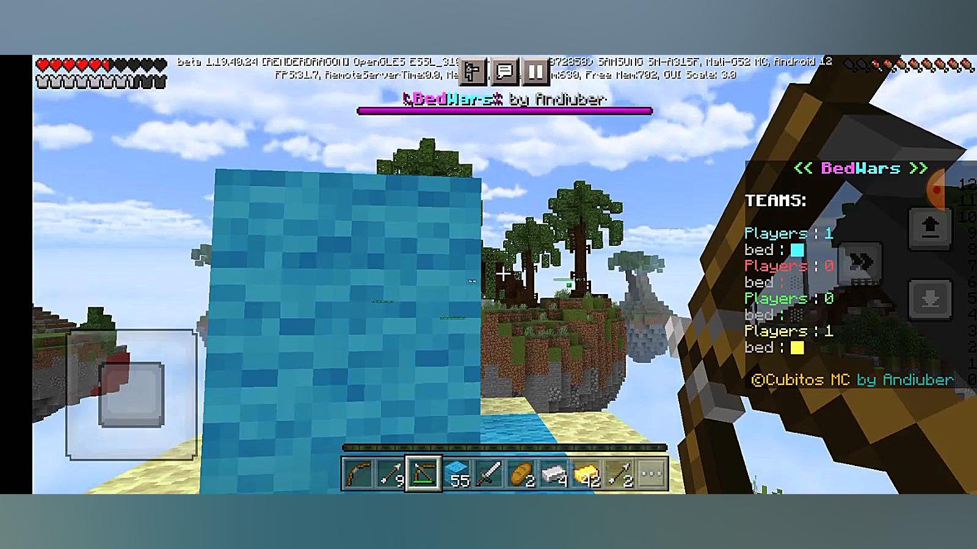This screenshot has height=549, width=977.
Task: Click '©Cubitos MC by Andiuber' text
Action: tap(852, 379)
